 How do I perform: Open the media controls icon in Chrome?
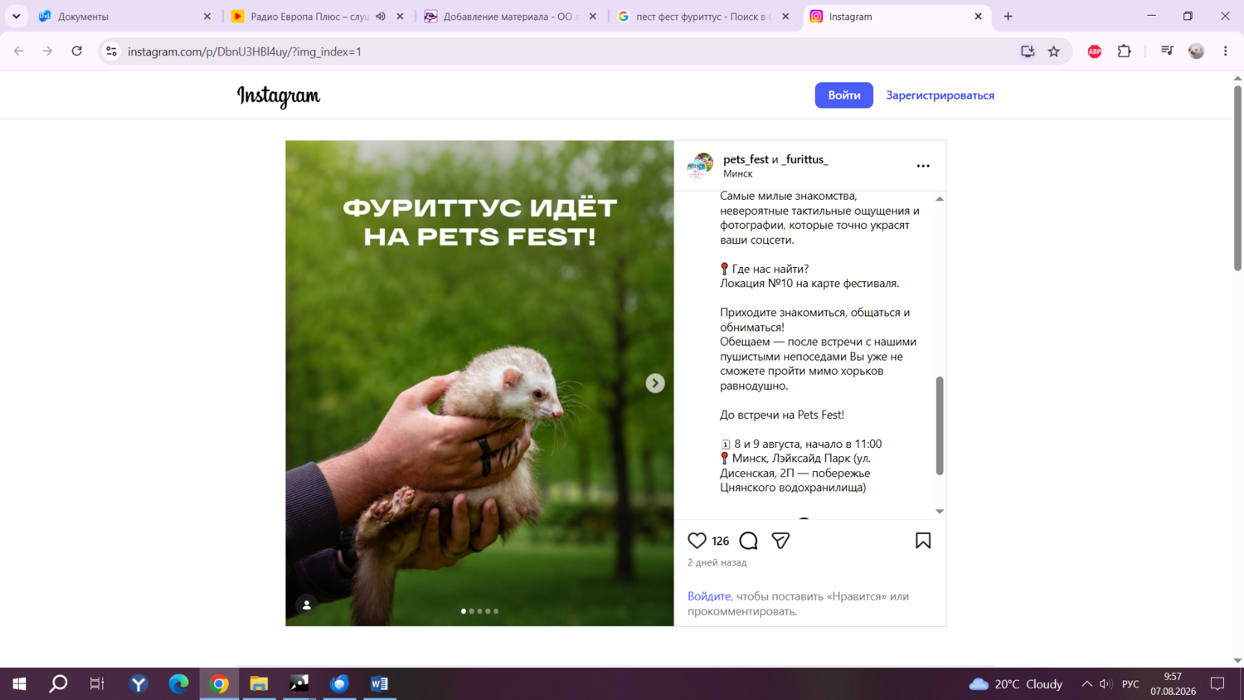[1167, 51]
